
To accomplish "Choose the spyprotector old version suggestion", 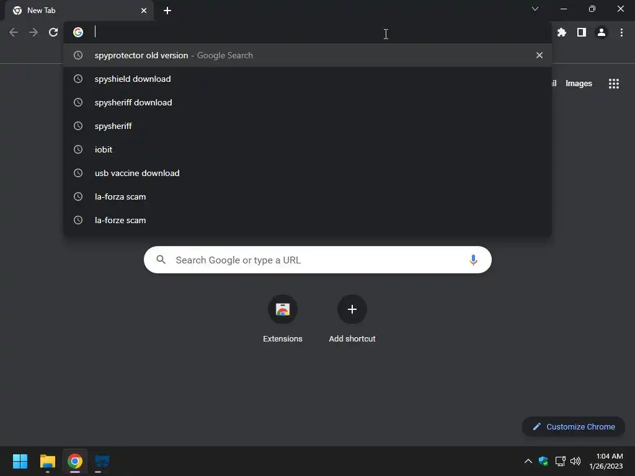I will [308, 55].
